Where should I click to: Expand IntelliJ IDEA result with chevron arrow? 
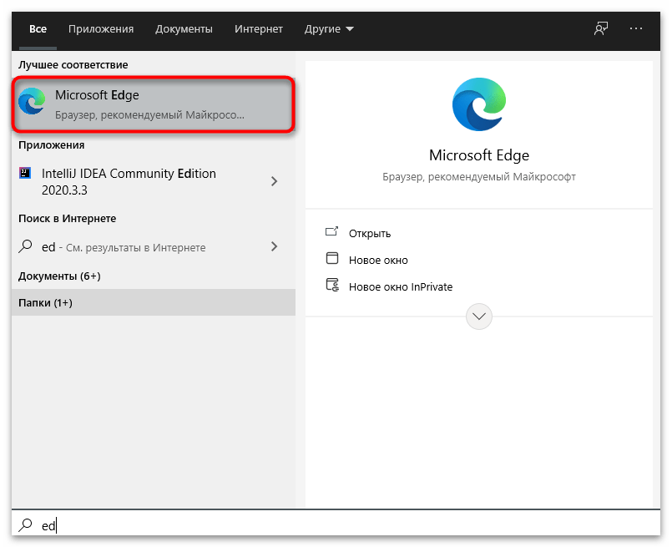274,180
